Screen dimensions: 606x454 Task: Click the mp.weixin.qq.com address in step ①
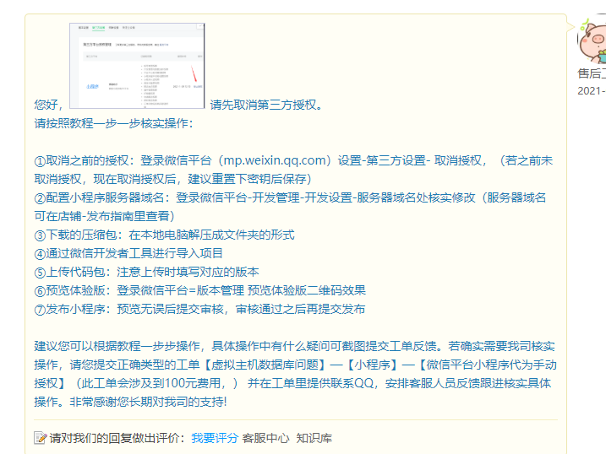coord(275,160)
